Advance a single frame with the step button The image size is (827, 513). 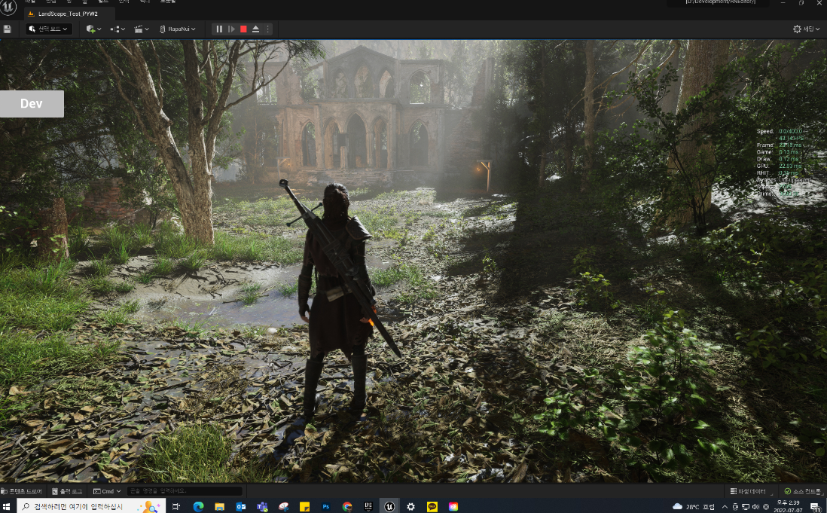[x=231, y=29]
